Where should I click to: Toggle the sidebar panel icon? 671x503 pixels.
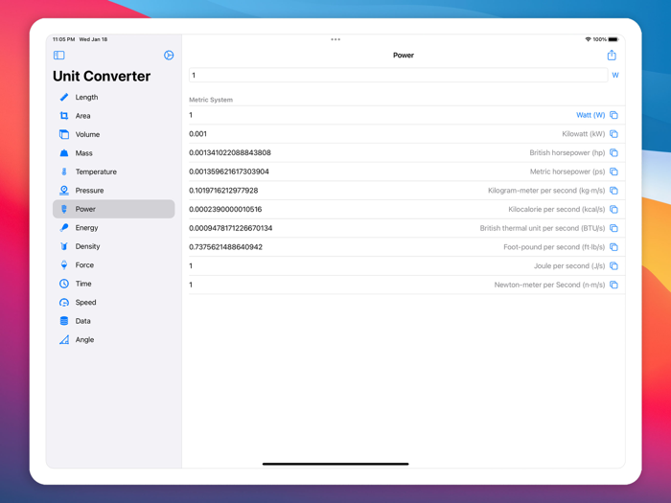(x=59, y=56)
